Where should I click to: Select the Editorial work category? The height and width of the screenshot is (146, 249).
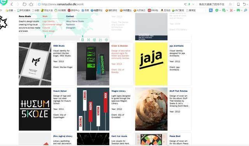click(x=46, y=28)
